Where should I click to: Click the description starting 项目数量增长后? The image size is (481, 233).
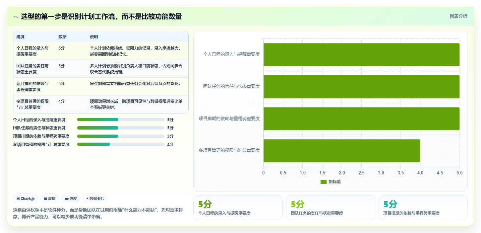click(x=136, y=104)
